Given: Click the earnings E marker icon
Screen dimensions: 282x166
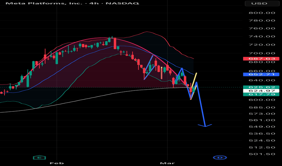Looking at the screenshot, I should point(39,158).
